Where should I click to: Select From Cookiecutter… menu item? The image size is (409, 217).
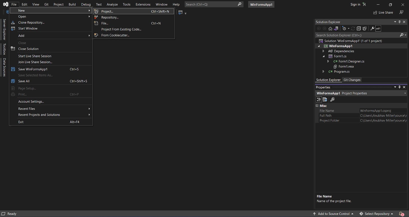pos(134,35)
